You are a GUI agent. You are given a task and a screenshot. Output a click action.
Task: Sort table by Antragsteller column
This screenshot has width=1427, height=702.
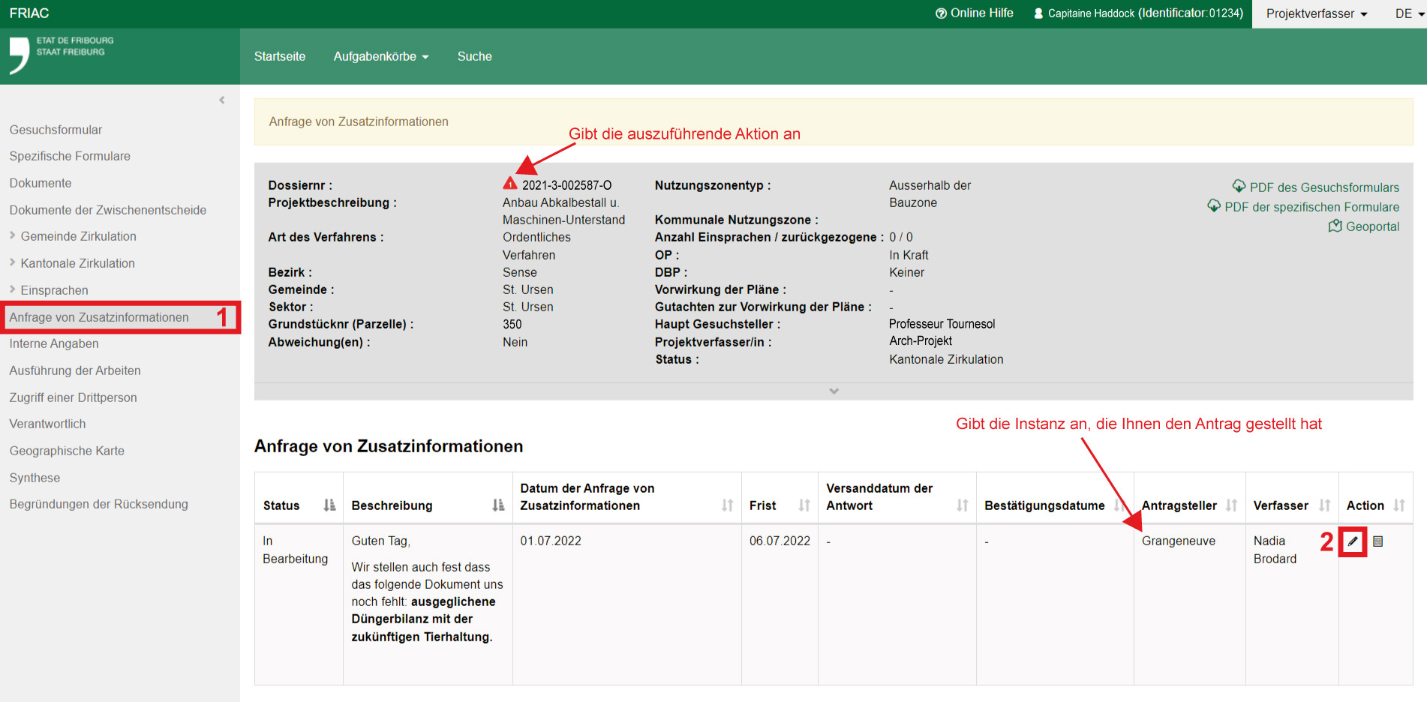(1231, 505)
